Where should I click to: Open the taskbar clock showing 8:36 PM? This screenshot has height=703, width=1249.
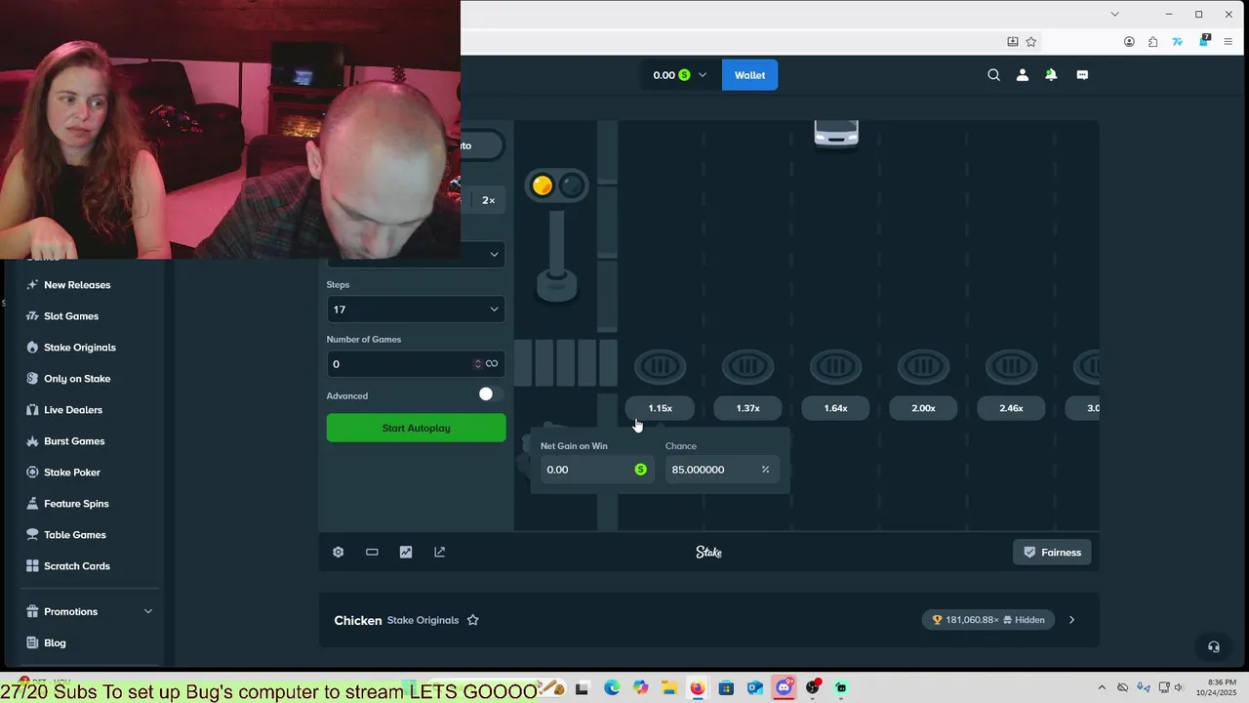(x=1217, y=687)
